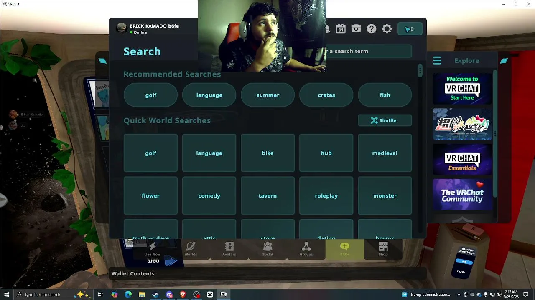The image size is (535, 300).
Task: Open 'Welcome to VRChat Start Here' banner
Action: [462, 89]
